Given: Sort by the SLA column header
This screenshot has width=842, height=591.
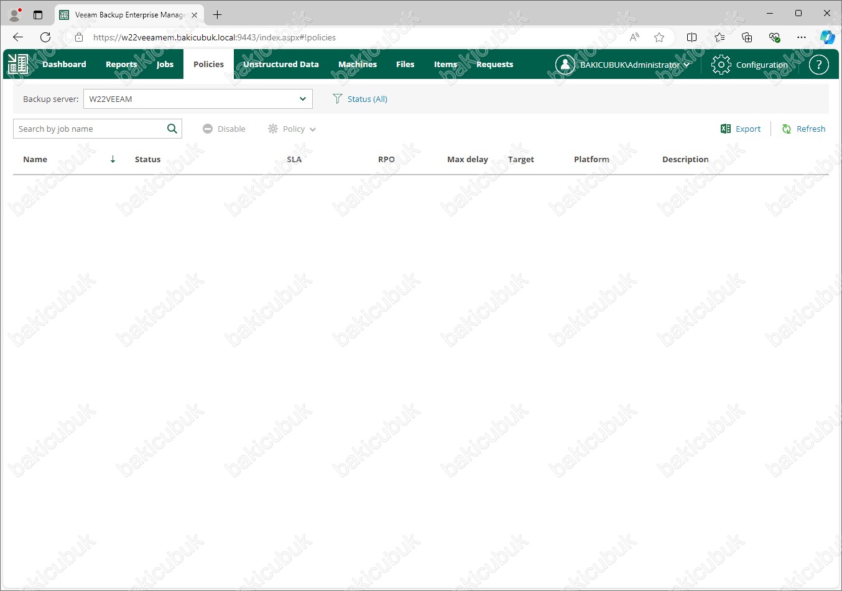Looking at the screenshot, I should coord(294,159).
